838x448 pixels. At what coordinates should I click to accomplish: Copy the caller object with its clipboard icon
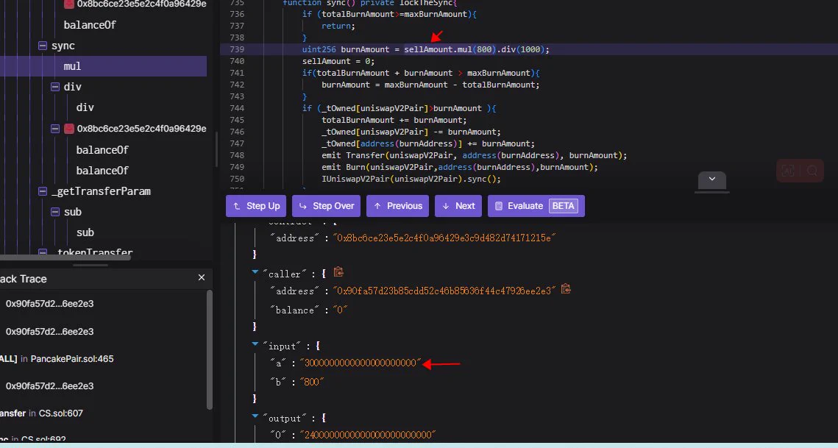point(338,272)
